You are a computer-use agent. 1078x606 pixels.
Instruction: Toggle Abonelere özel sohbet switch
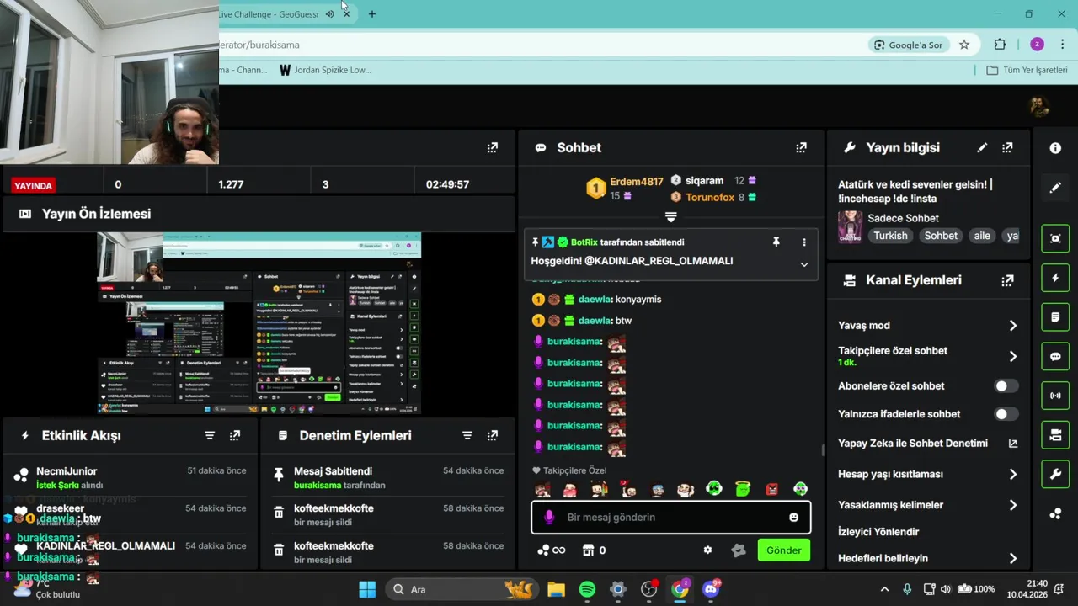click(x=1006, y=386)
